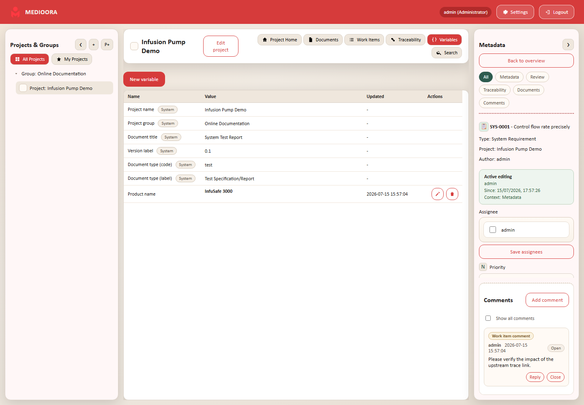Screen dimensions: 584x405
Task: Select the Traceability filter chip in Metadata panel
Action: pos(495,90)
